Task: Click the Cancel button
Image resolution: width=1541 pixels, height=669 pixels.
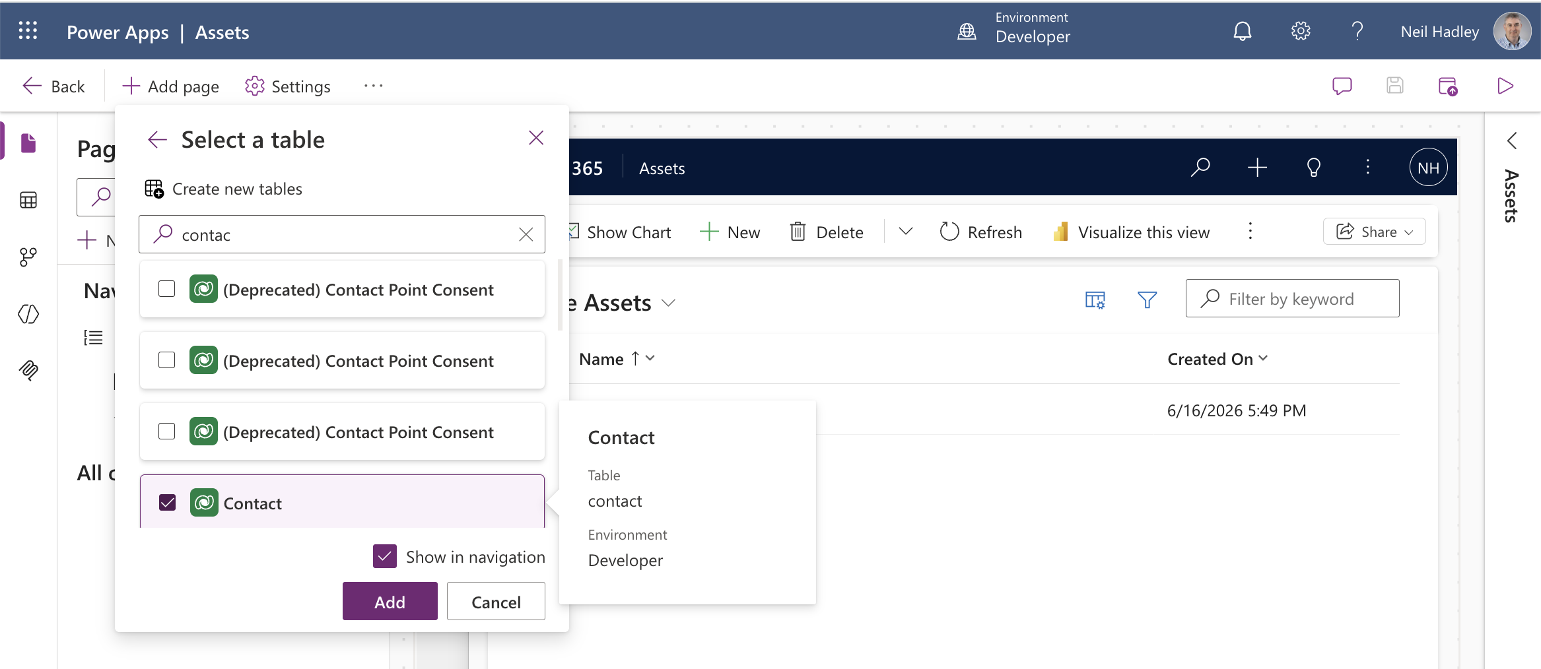Action: (496, 601)
